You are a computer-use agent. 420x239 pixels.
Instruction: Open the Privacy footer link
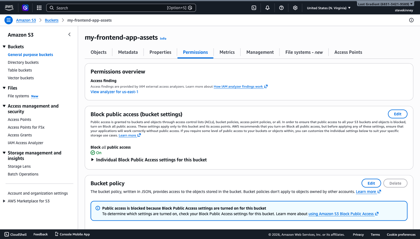(358, 235)
